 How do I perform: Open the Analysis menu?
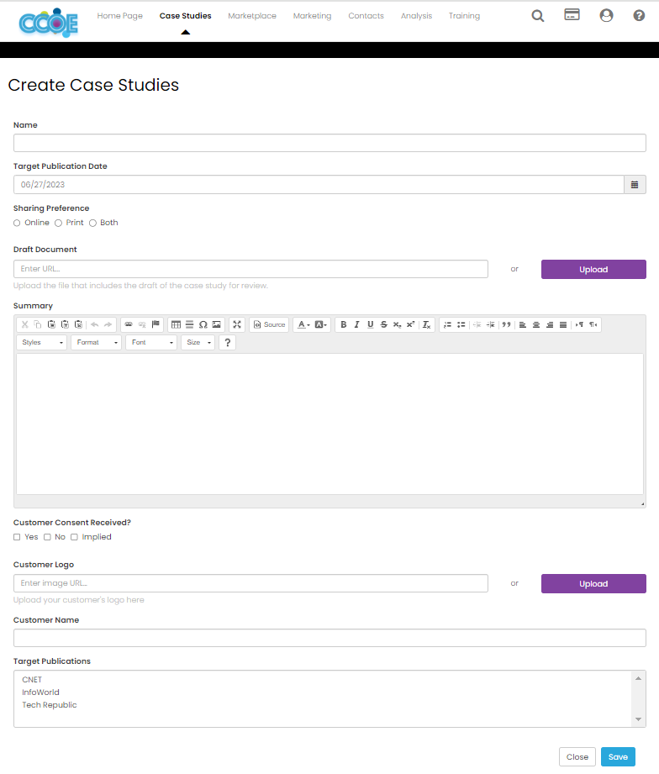[416, 16]
